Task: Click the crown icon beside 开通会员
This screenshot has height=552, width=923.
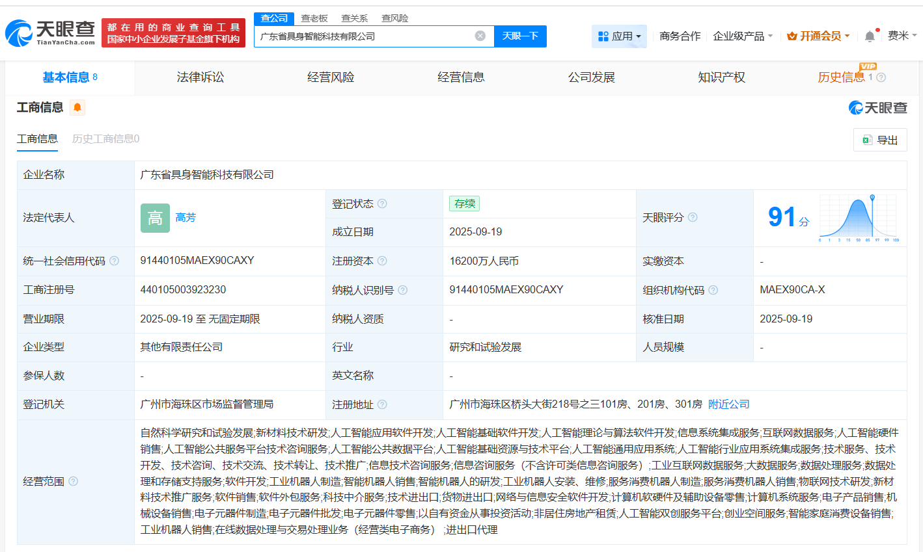Action: [791, 36]
